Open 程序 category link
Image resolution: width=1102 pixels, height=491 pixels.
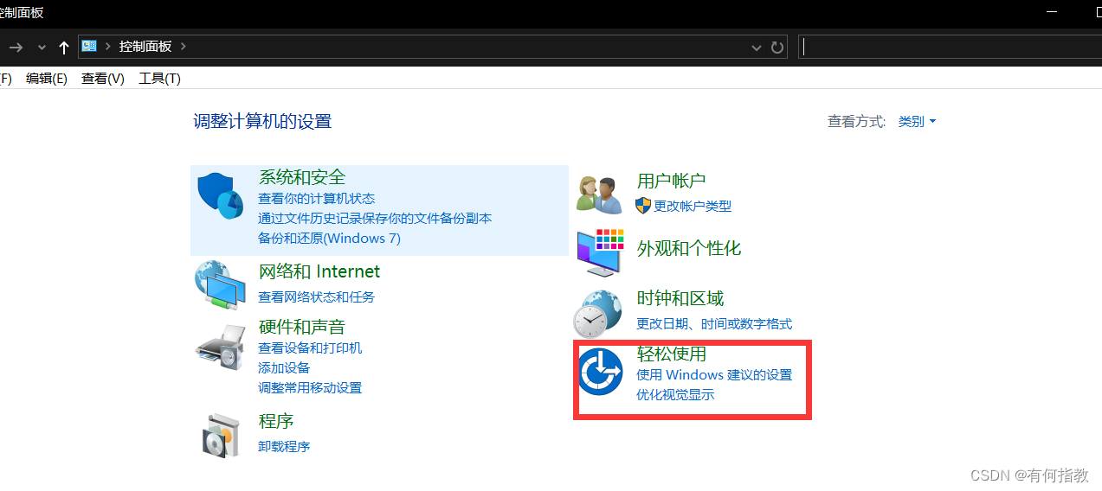click(276, 421)
